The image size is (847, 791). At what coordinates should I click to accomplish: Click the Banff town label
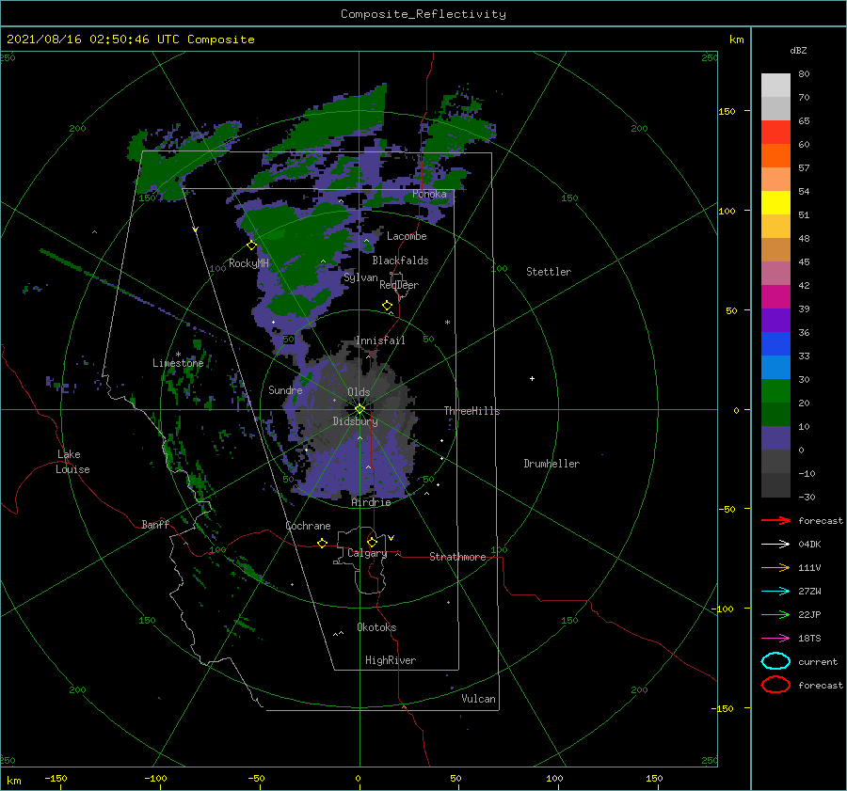coord(155,524)
